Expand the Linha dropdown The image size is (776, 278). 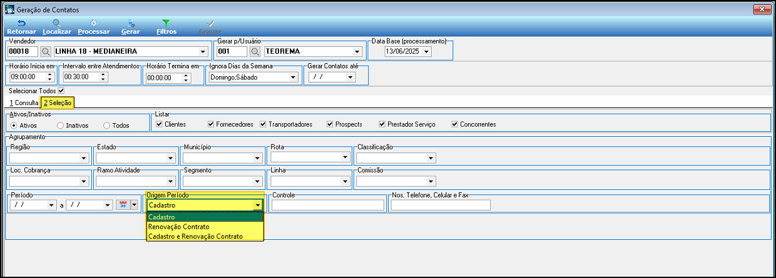[x=345, y=182]
